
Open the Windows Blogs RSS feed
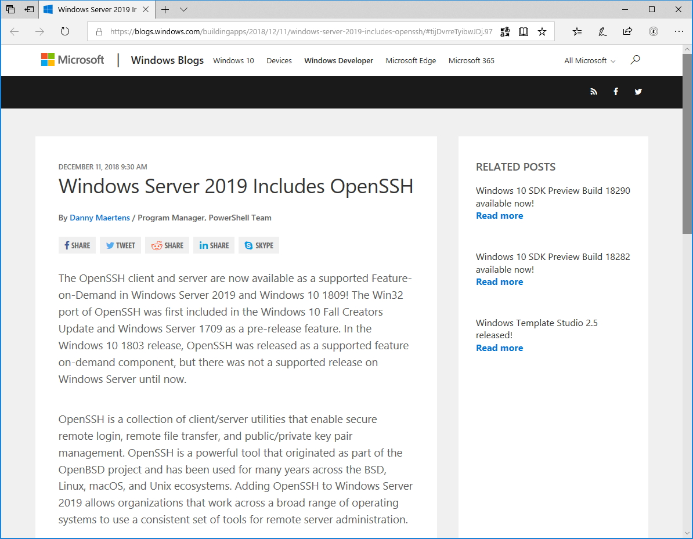pyautogui.click(x=593, y=92)
